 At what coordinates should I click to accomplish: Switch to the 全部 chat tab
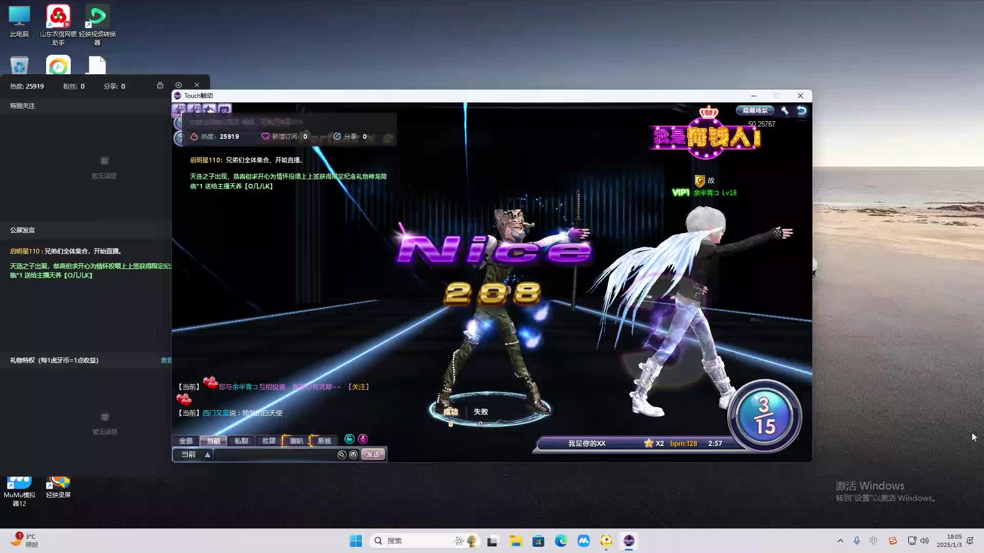(186, 441)
